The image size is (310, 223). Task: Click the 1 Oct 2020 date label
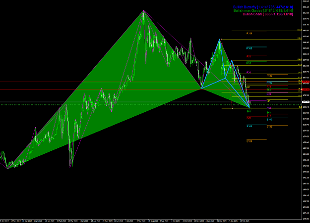pyautogui.click(x=175, y=221)
